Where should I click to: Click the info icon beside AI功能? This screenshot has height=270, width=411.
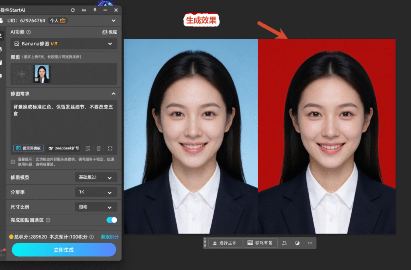tap(29, 32)
